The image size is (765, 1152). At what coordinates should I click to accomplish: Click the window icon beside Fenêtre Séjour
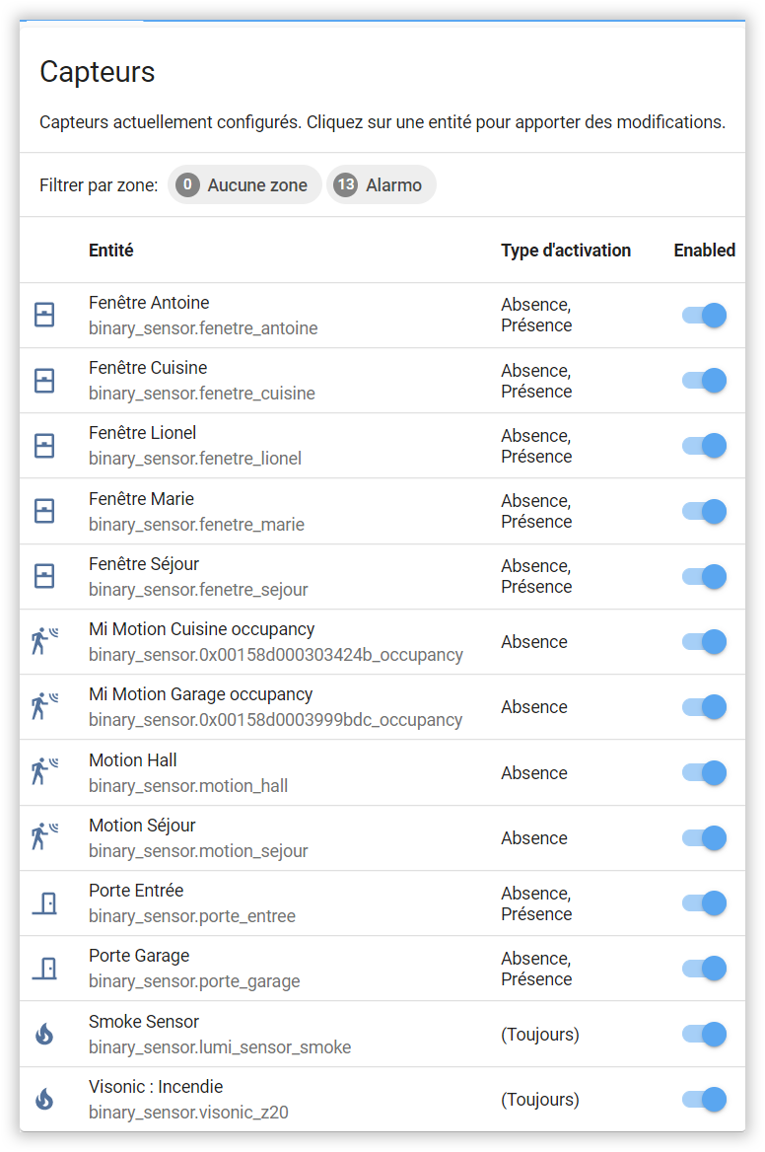tap(44, 576)
